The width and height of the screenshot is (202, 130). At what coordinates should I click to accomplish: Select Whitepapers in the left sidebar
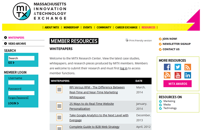(x=16, y=38)
